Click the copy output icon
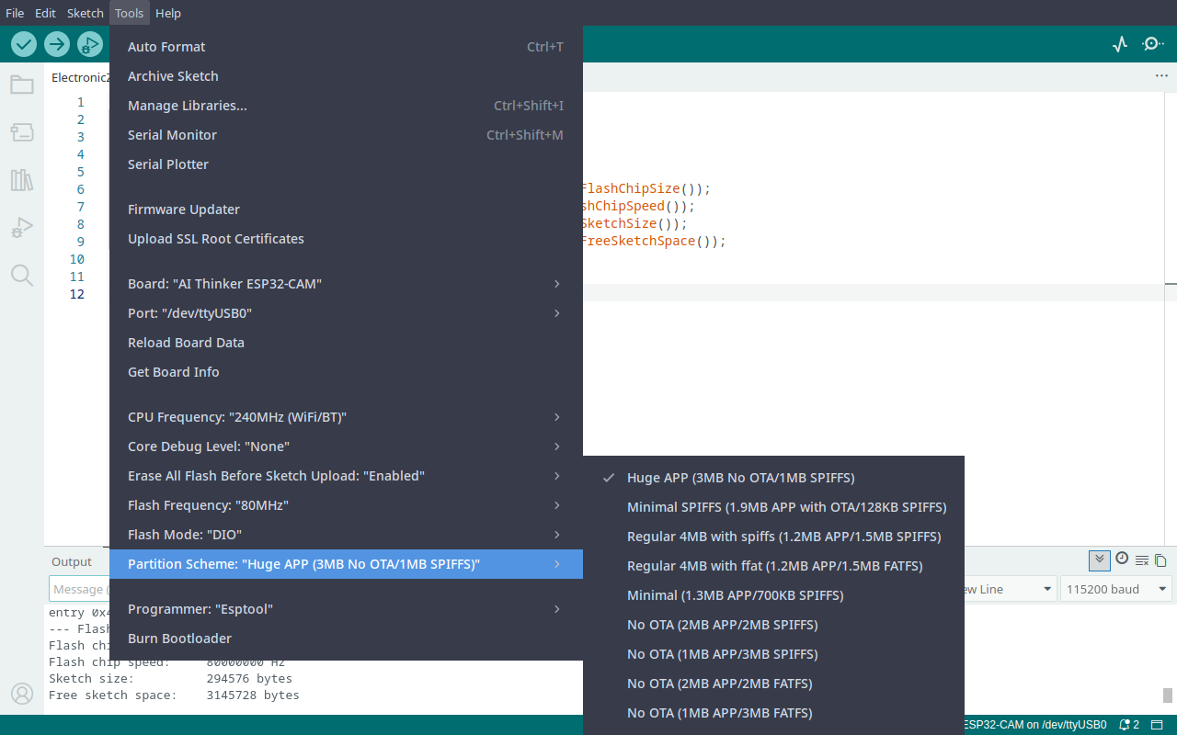 pyautogui.click(x=1160, y=560)
